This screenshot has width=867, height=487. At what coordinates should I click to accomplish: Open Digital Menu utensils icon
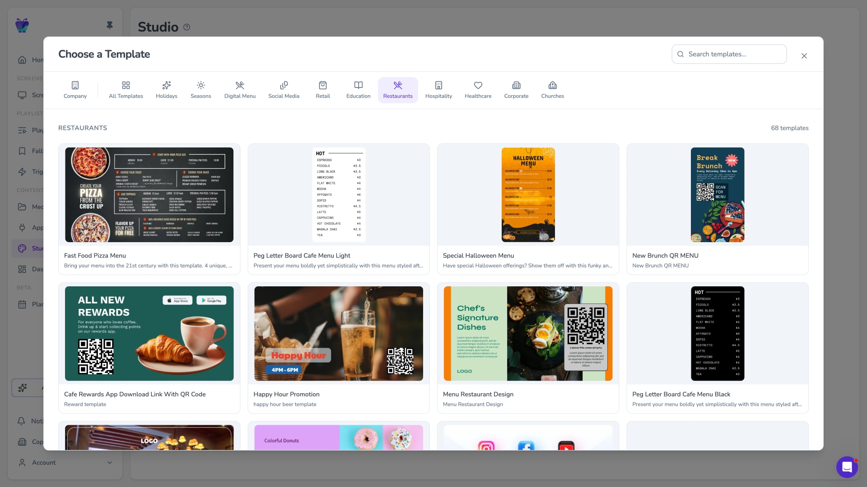(240, 85)
